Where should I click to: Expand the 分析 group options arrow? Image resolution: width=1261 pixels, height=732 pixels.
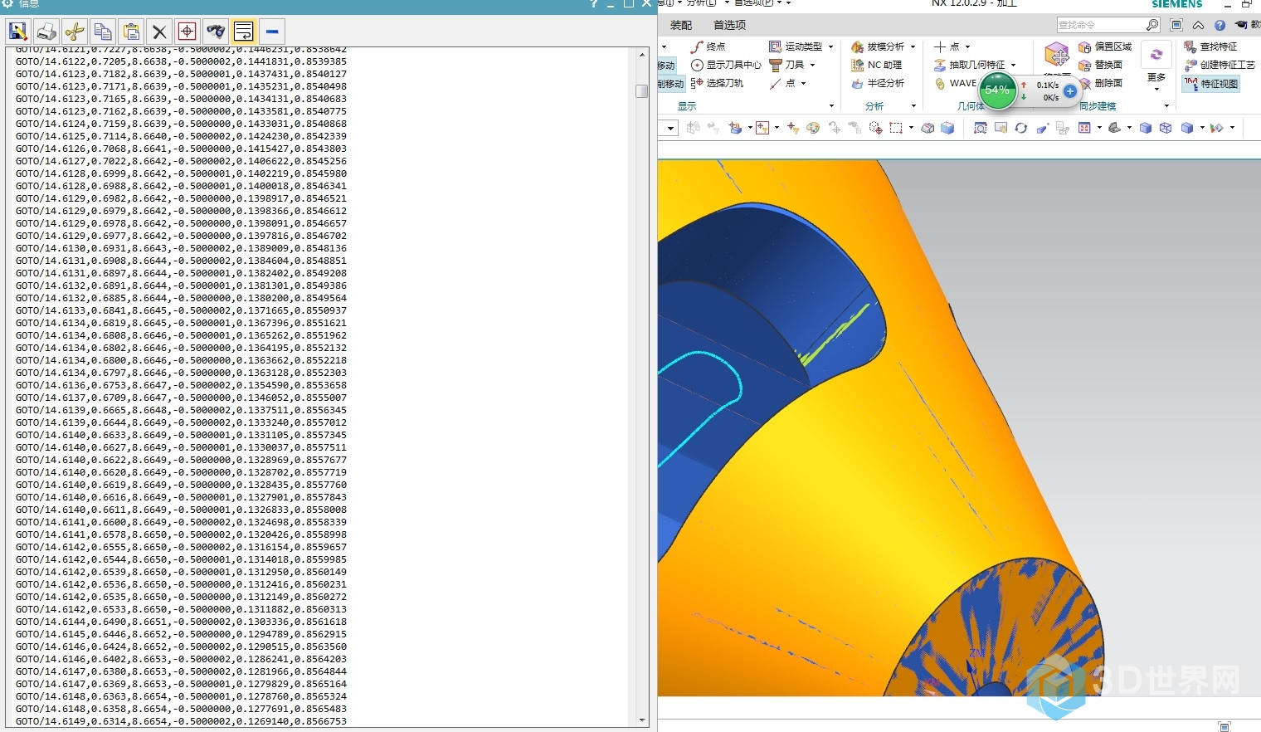[913, 106]
